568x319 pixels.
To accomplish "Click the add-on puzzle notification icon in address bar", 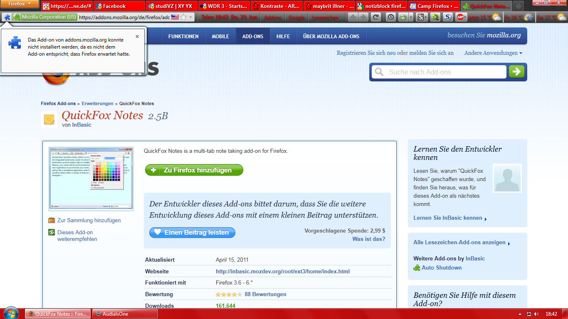I will 7,17.
